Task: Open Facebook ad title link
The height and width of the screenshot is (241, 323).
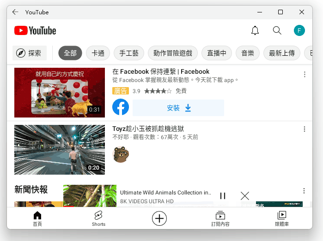Action: tap(161, 71)
